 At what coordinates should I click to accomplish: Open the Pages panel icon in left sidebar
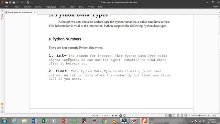2,12
